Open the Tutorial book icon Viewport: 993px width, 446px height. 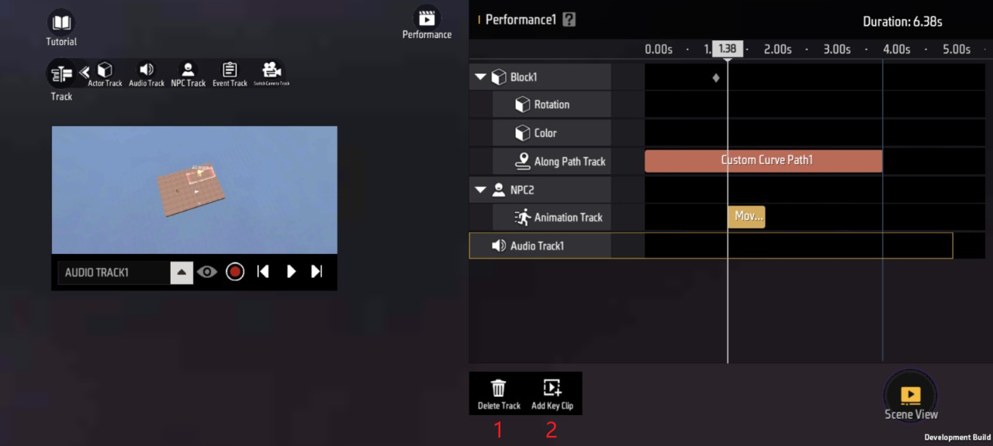click(61, 23)
